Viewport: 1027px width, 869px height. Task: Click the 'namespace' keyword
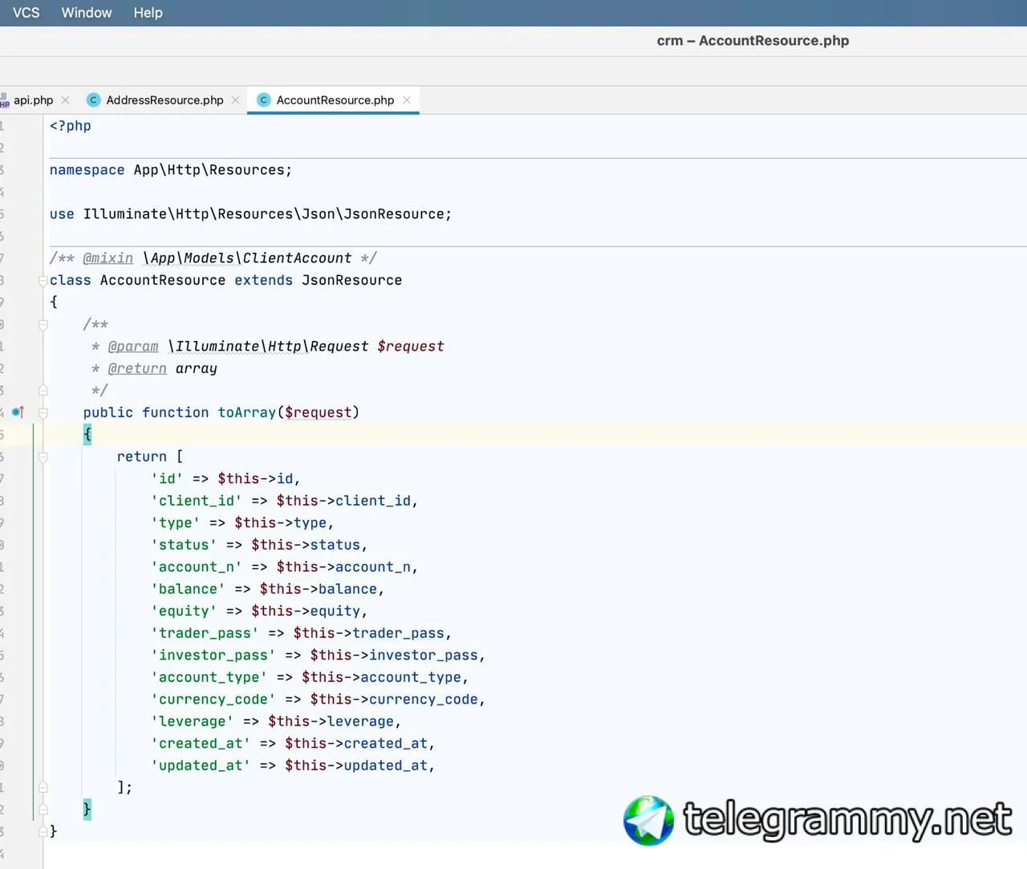tap(87, 170)
